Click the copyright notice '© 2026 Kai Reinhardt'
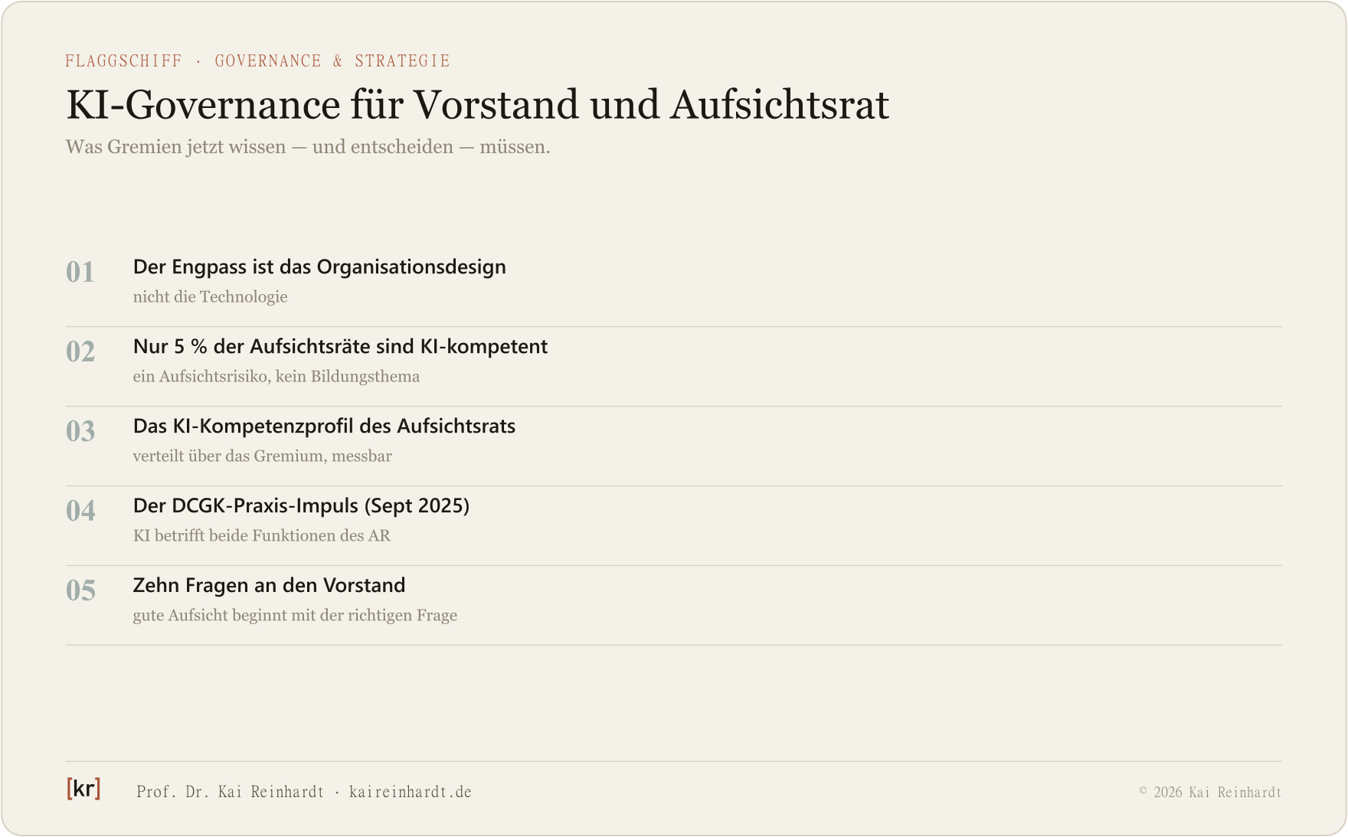 [1210, 793]
